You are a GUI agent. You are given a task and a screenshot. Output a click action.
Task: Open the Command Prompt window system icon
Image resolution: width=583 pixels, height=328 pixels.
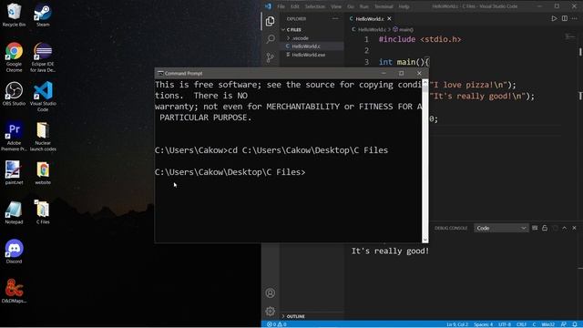[160, 73]
